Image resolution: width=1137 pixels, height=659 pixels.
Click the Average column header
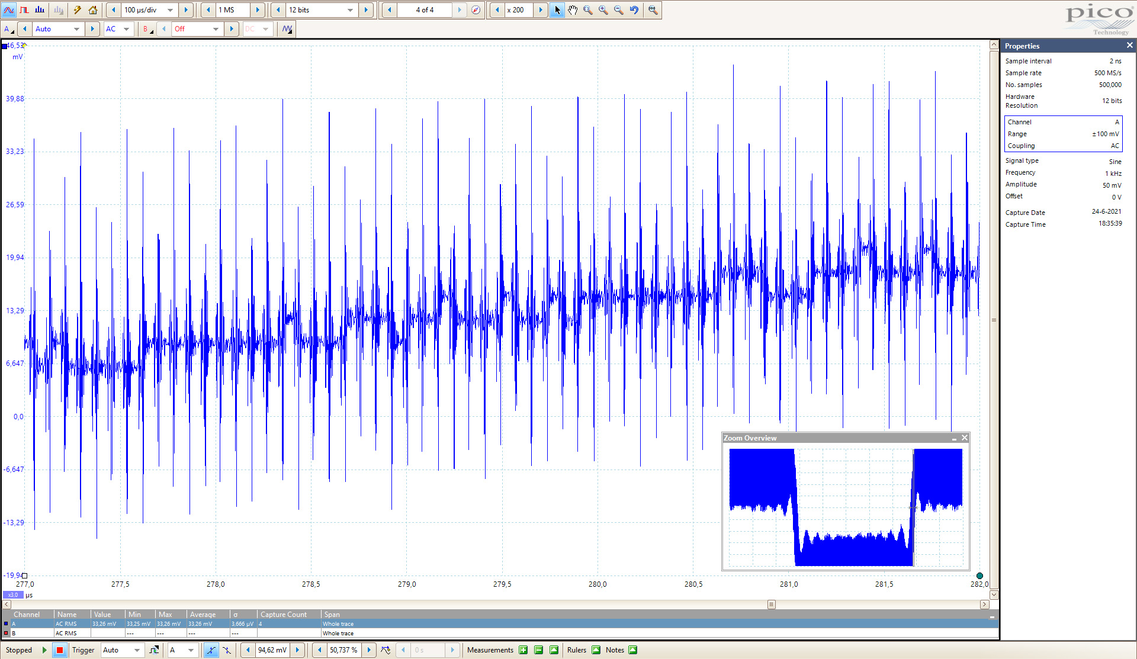pos(208,615)
